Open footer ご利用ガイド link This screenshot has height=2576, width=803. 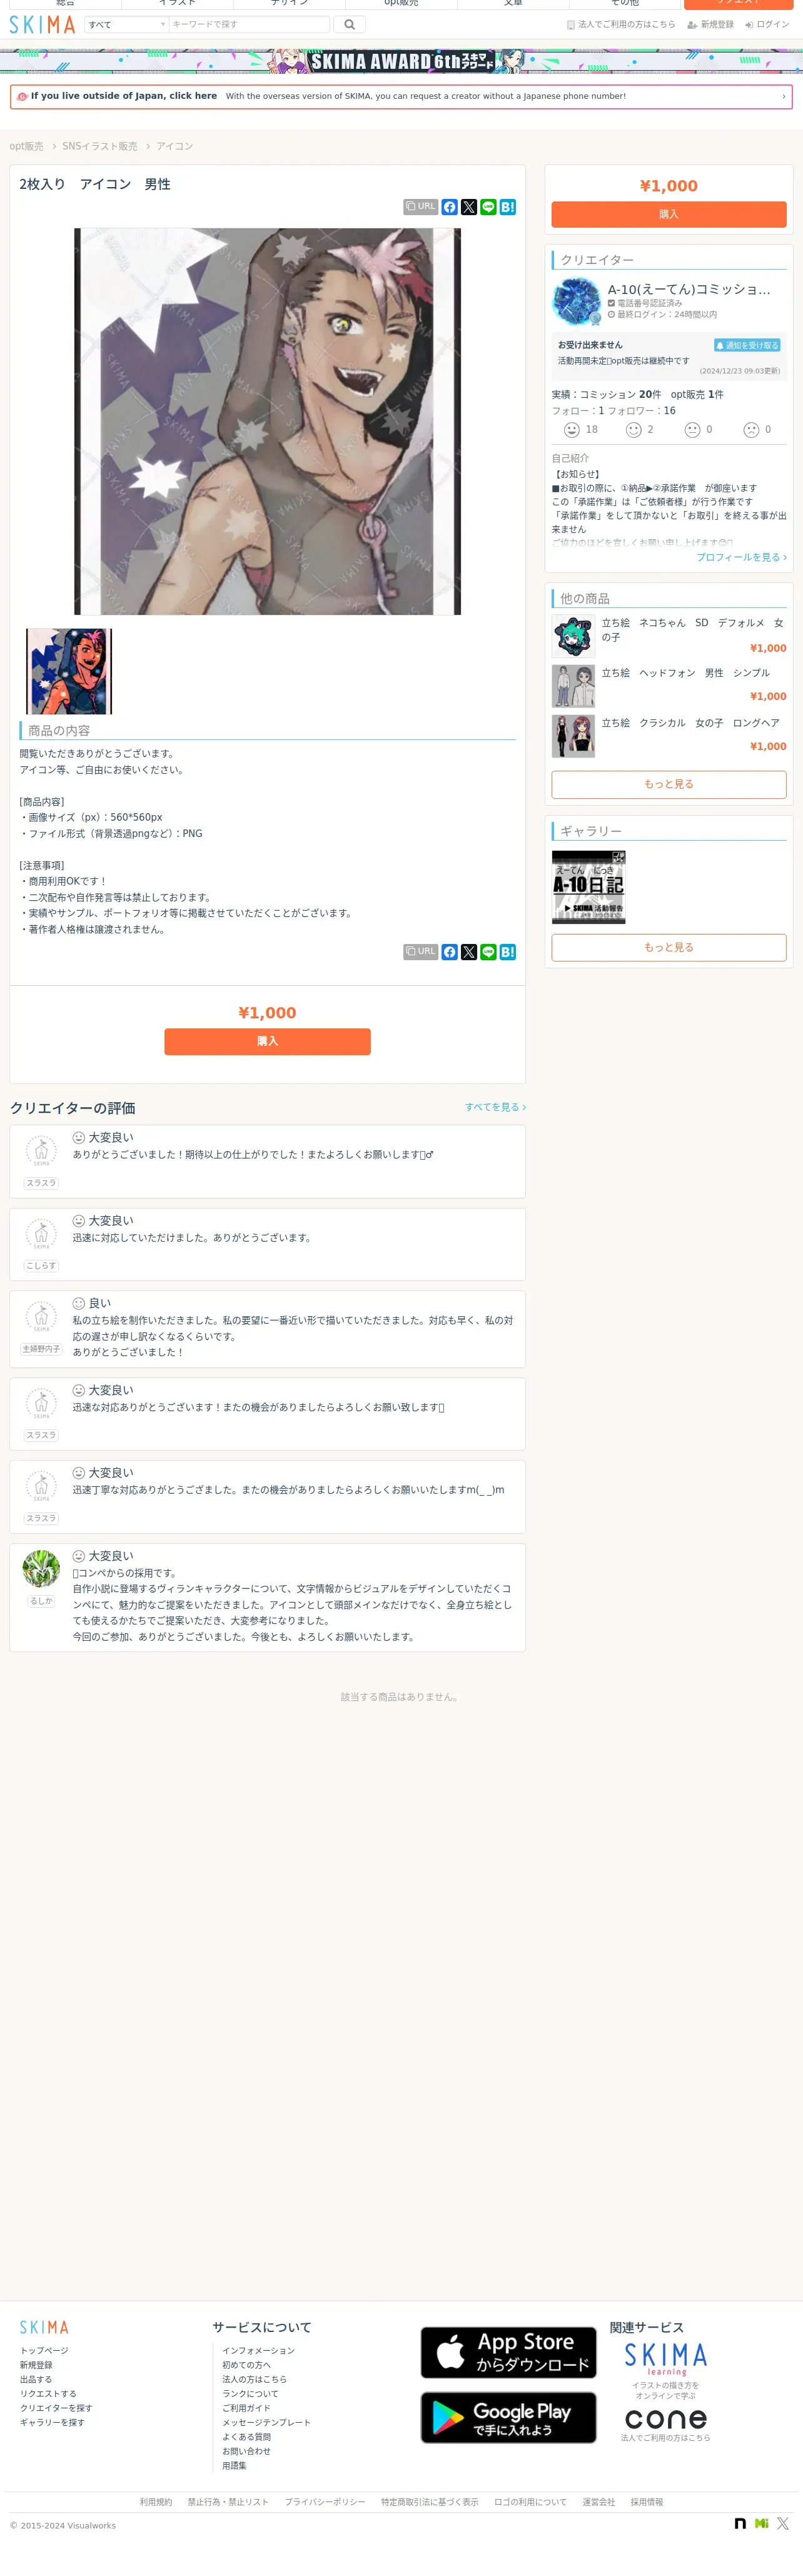click(x=246, y=2408)
